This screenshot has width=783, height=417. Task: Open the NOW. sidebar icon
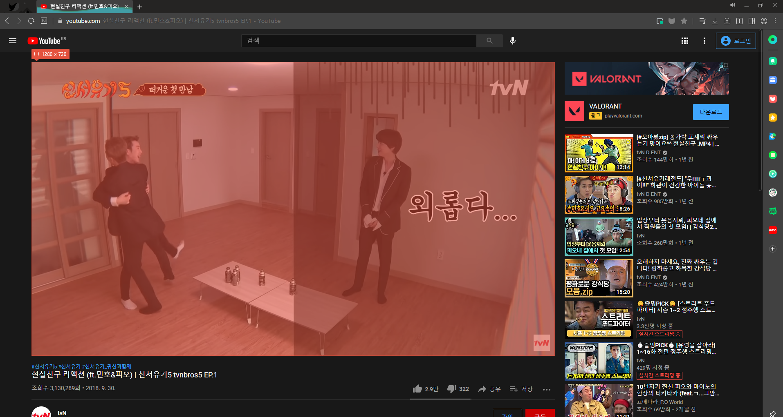tap(772, 230)
